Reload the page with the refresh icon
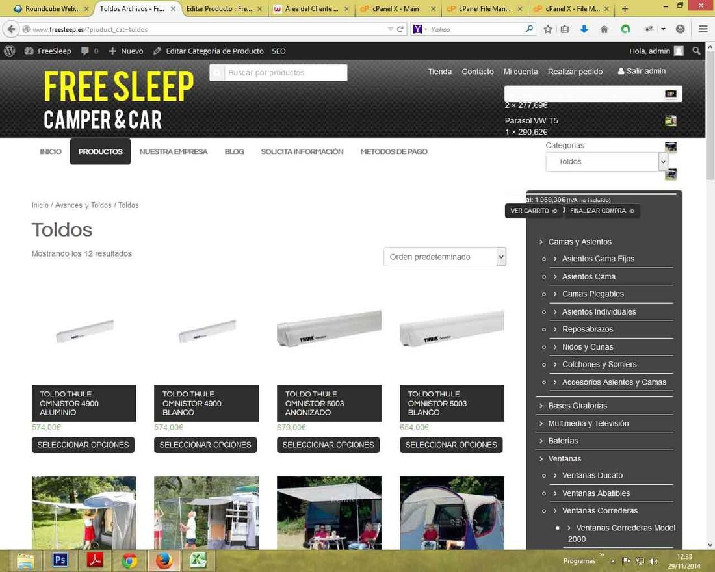715x572 pixels. coord(400,29)
